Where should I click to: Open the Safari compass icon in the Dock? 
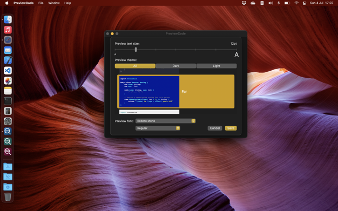tap(8, 40)
